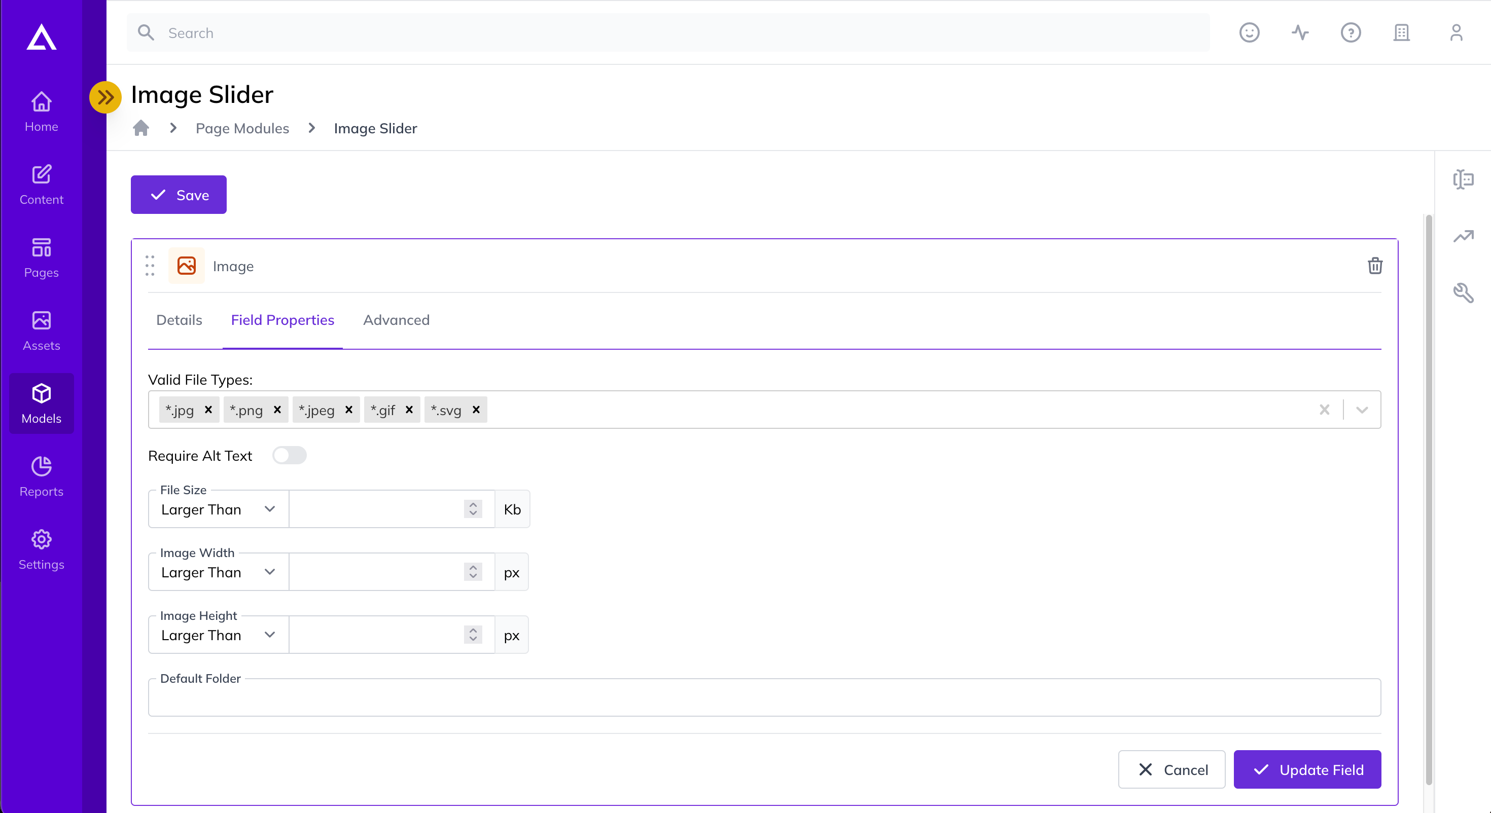Open the Pages section
The height and width of the screenshot is (813, 1491).
click(x=41, y=258)
